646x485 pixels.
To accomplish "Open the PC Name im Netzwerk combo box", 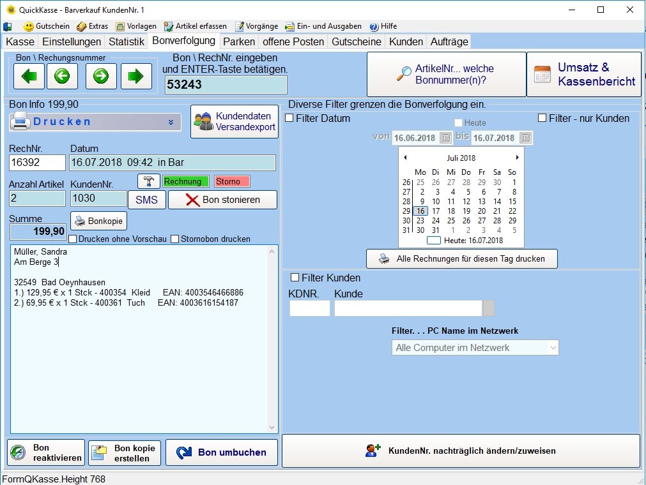I will point(475,348).
